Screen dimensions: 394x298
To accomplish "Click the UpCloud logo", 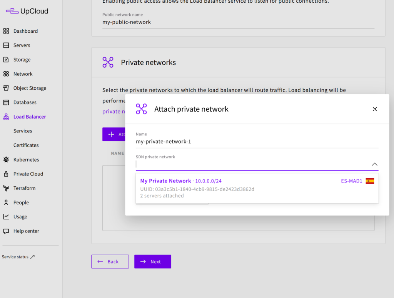I will (27, 11).
